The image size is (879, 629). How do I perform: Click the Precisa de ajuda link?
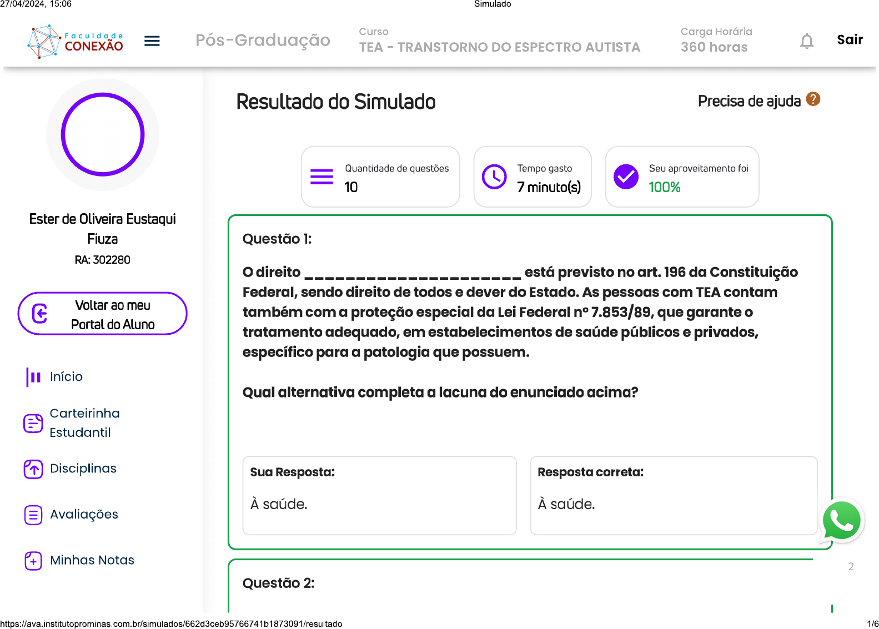point(749,101)
